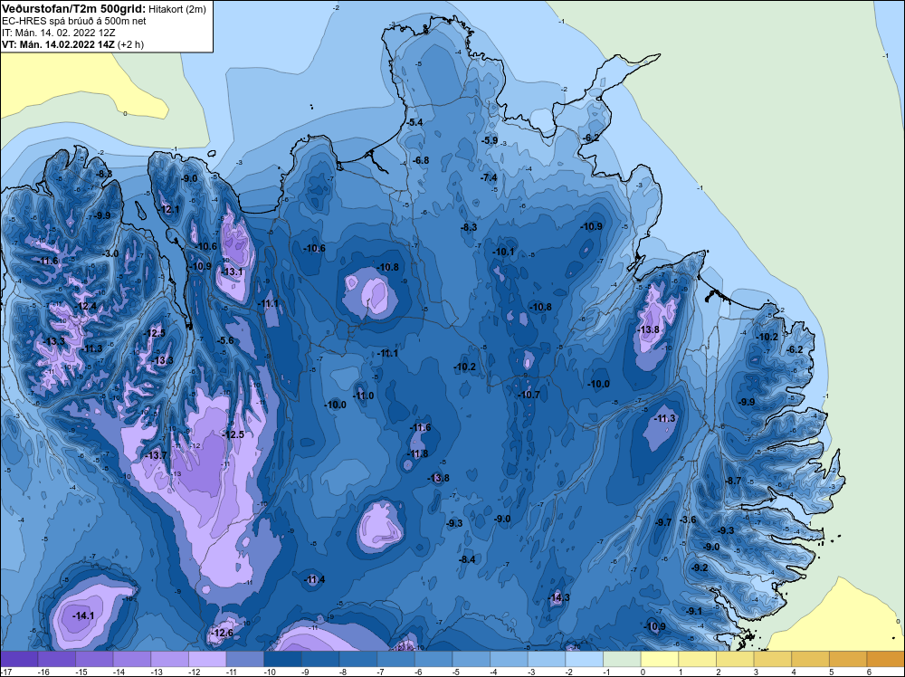
Task: Click the 'Veðurstofan/T2m 500grid' title text
Action: [73, 8]
